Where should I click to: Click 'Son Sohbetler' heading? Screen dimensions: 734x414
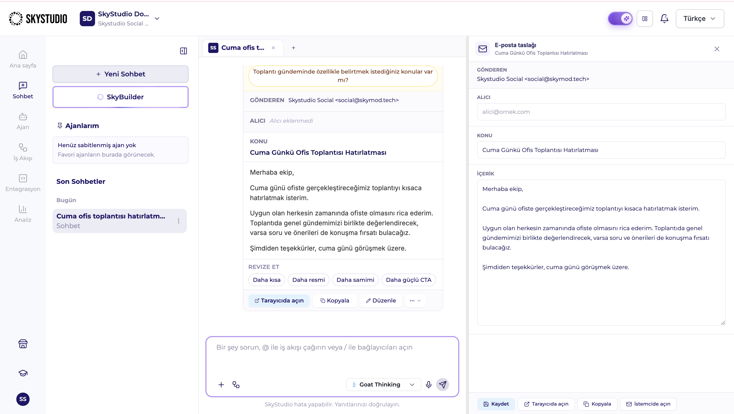tap(81, 181)
